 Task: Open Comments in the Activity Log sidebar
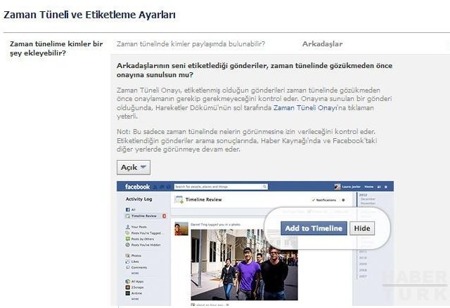(x=139, y=267)
